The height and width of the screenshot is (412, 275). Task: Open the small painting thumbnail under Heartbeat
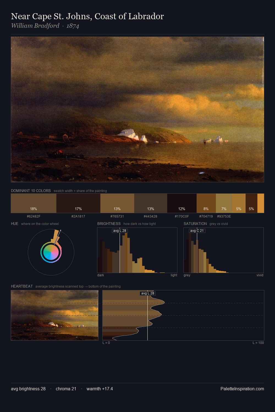click(54, 315)
